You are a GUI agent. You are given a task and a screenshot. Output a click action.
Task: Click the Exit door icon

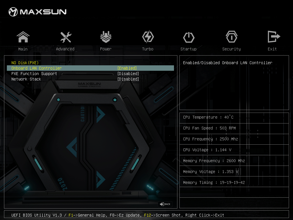(x=274, y=37)
